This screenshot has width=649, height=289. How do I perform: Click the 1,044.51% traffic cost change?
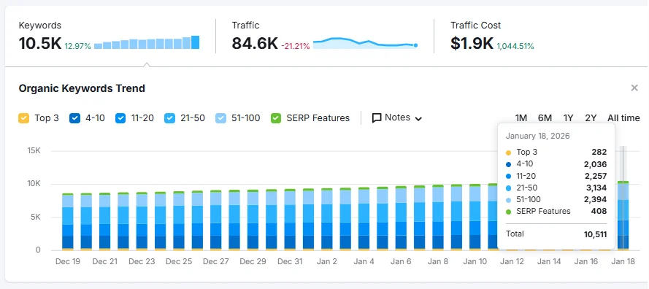pyautogui.click(x=515, y=47)
